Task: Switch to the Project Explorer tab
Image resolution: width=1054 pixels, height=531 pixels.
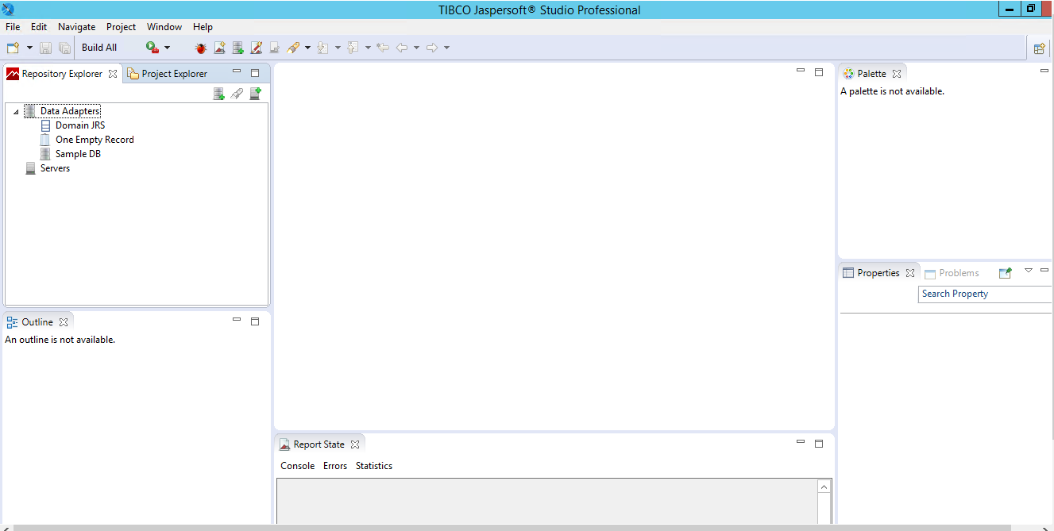Action: (x=174, y=74)
